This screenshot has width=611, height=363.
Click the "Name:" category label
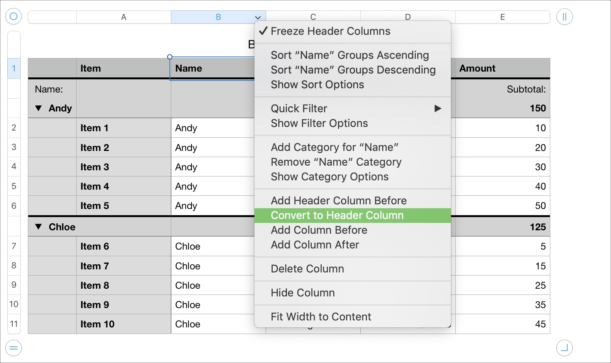[x=49, y=89]
